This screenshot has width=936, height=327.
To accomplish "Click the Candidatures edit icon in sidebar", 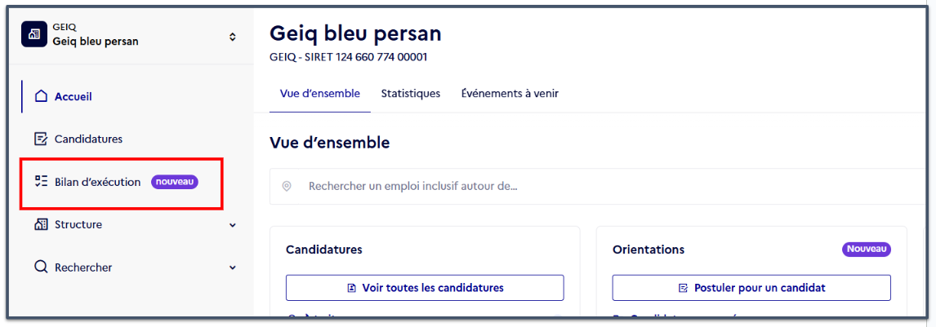I will coord(41,139).
